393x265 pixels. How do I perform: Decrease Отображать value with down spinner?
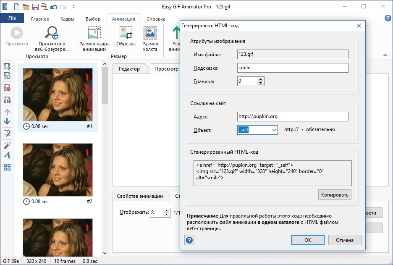click(x=166, y=215)
